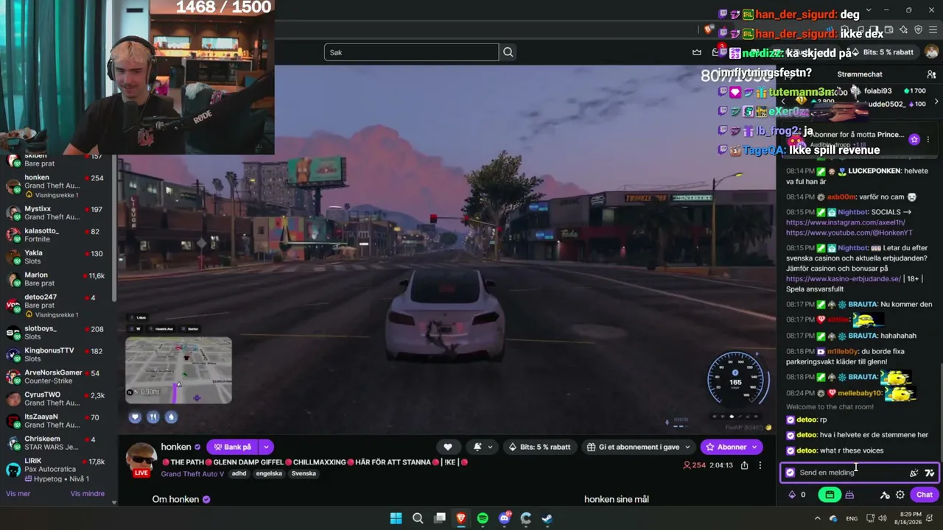Send message with the Chat button

pos(925,495)
